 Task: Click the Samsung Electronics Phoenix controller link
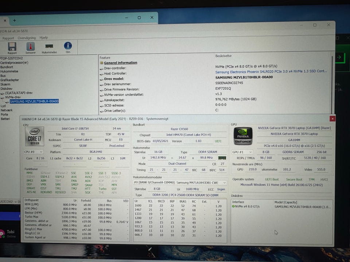[271, 72]
